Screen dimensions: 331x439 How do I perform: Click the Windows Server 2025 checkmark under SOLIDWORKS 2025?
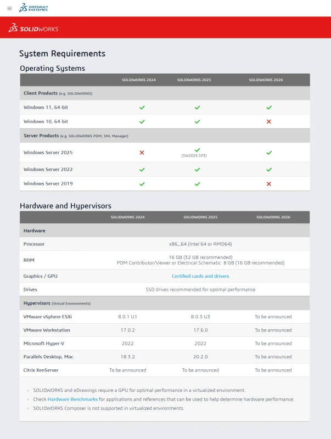click(198, 150)
